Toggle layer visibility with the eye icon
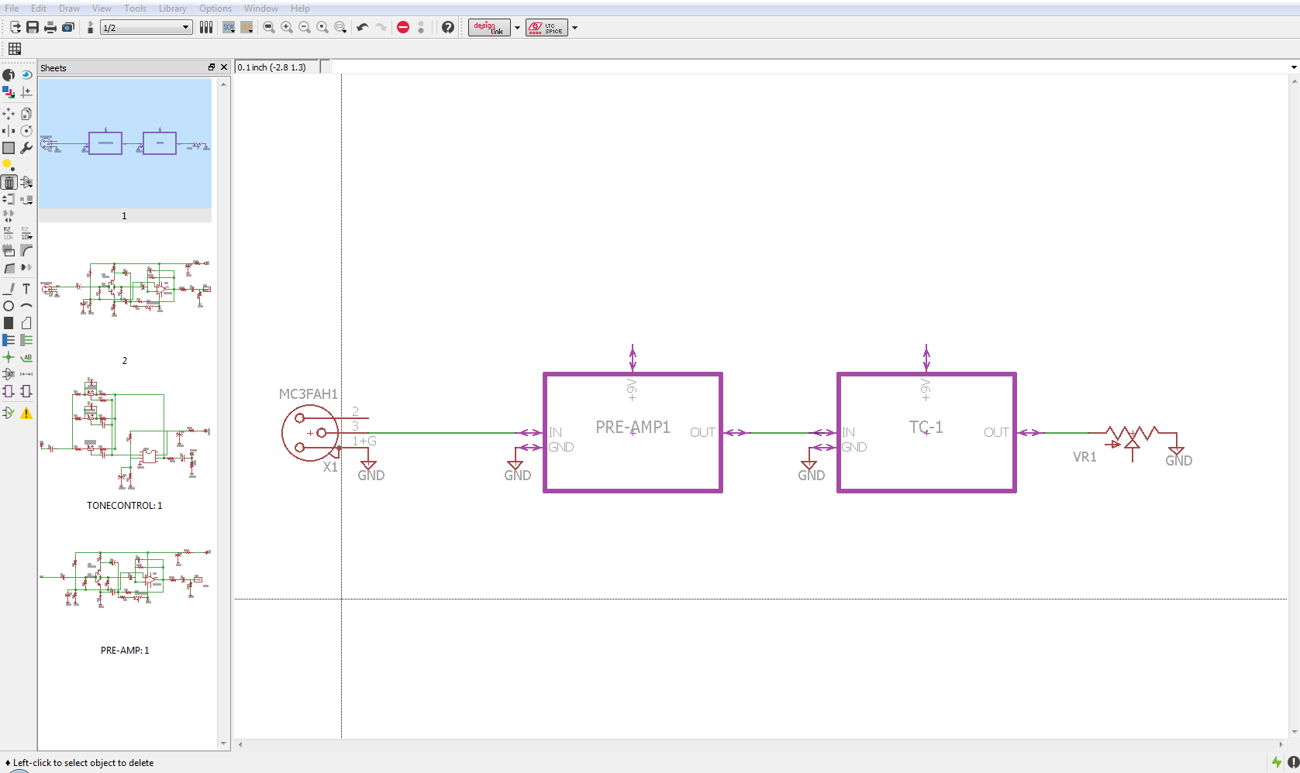 [26, 75]
